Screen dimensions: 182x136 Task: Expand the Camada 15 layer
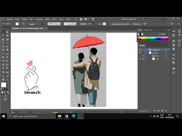click(x=147, y=50)
